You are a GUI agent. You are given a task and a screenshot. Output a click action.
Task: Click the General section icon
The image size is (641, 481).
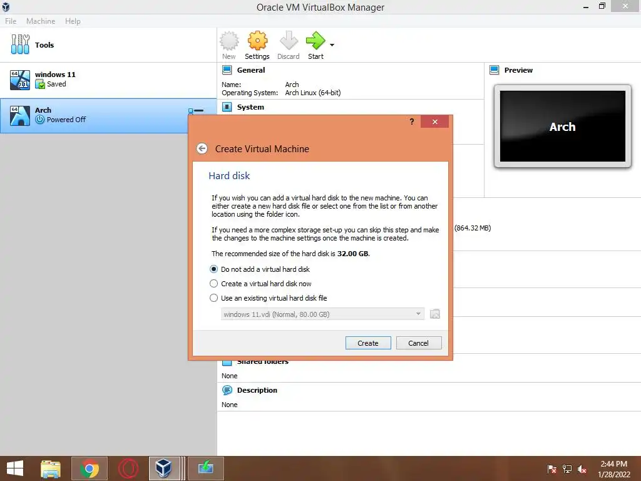(227, 70)
